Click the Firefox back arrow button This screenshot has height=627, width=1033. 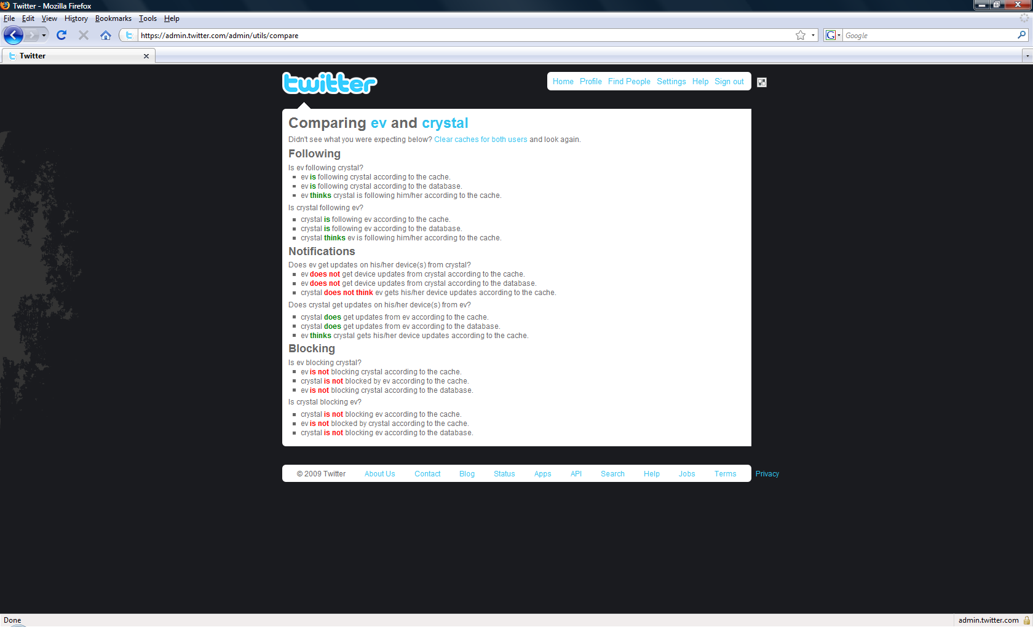pos(14,35)
